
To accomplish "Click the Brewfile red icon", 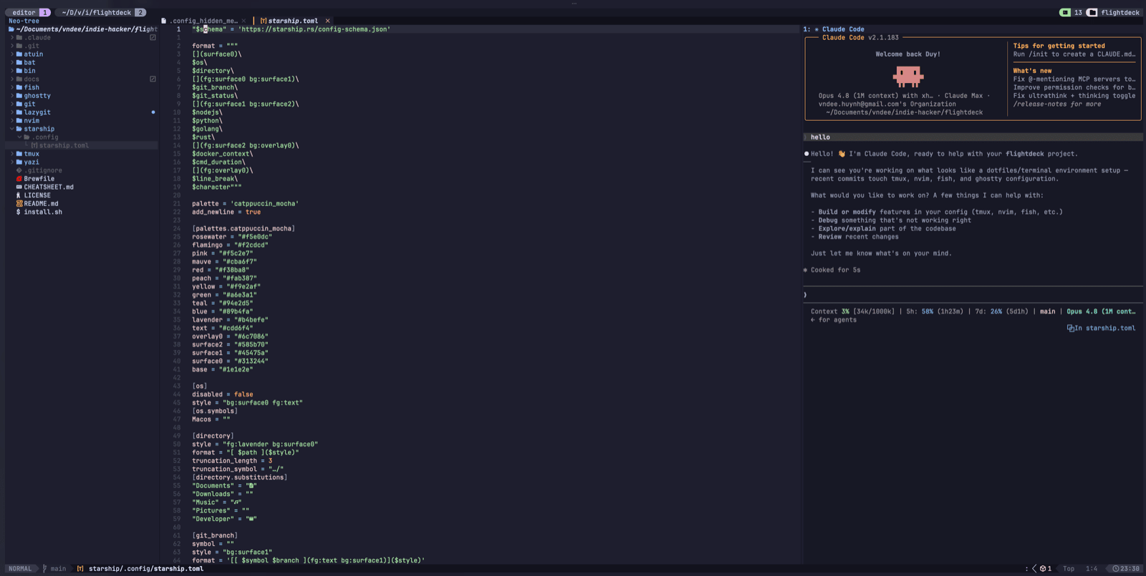I will pyautogui.click(x=19, y=179).
